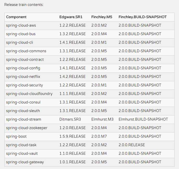The height and width of the screenshot is (169, 179).
Task: Click the Finchley.M5 column header
Action: pyautogui.click(x=101, y=17)
